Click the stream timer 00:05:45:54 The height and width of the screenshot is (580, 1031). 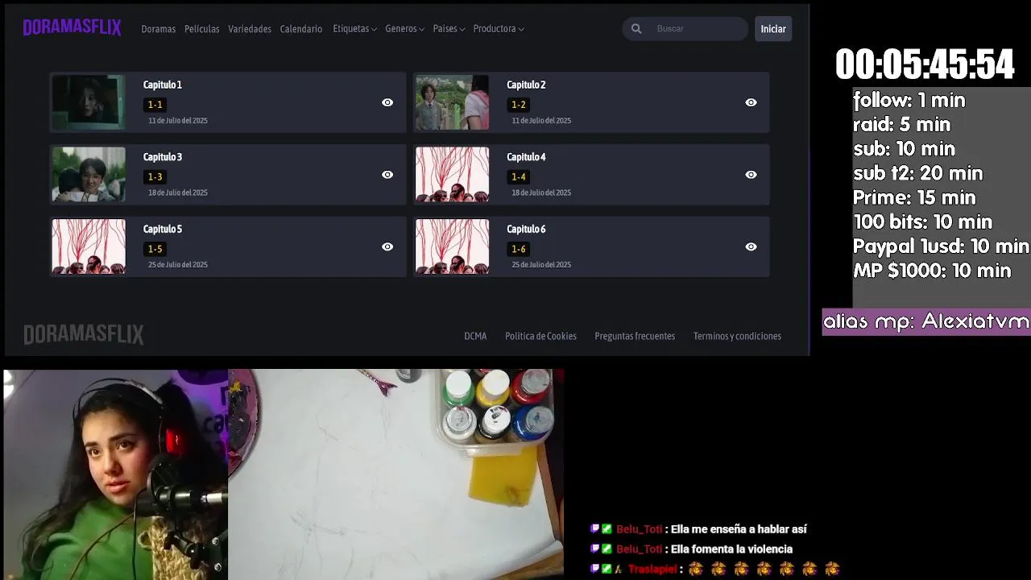[x=925, y=64]
